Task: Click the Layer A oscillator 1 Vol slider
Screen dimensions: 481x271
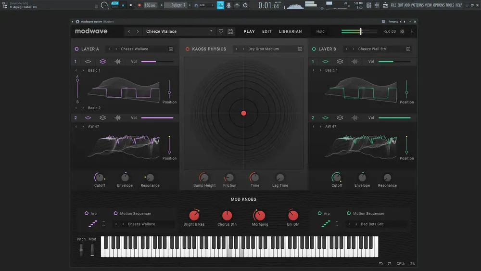Action: click(157, 62)
